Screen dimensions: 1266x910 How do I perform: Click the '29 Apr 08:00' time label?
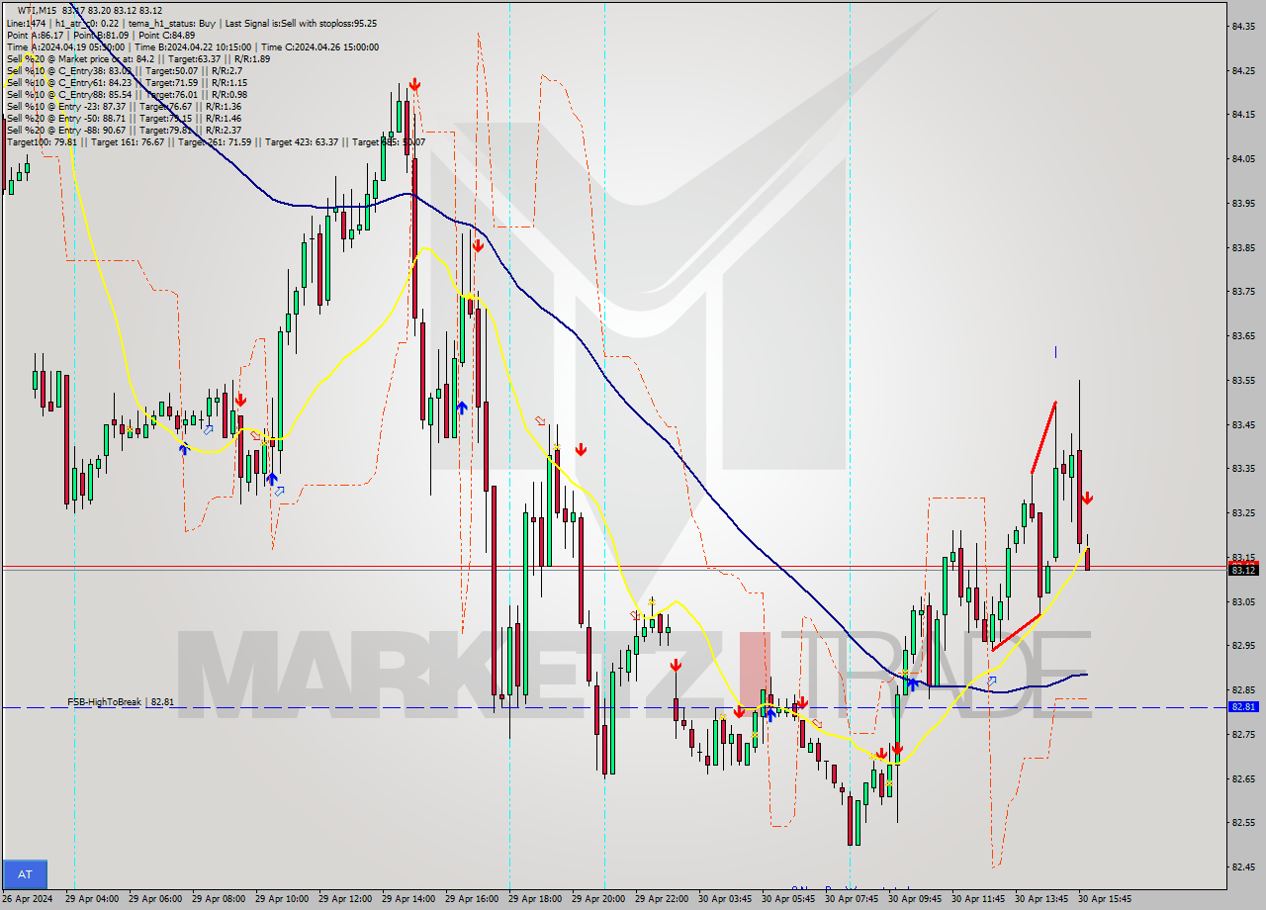[x=218, y=899]
